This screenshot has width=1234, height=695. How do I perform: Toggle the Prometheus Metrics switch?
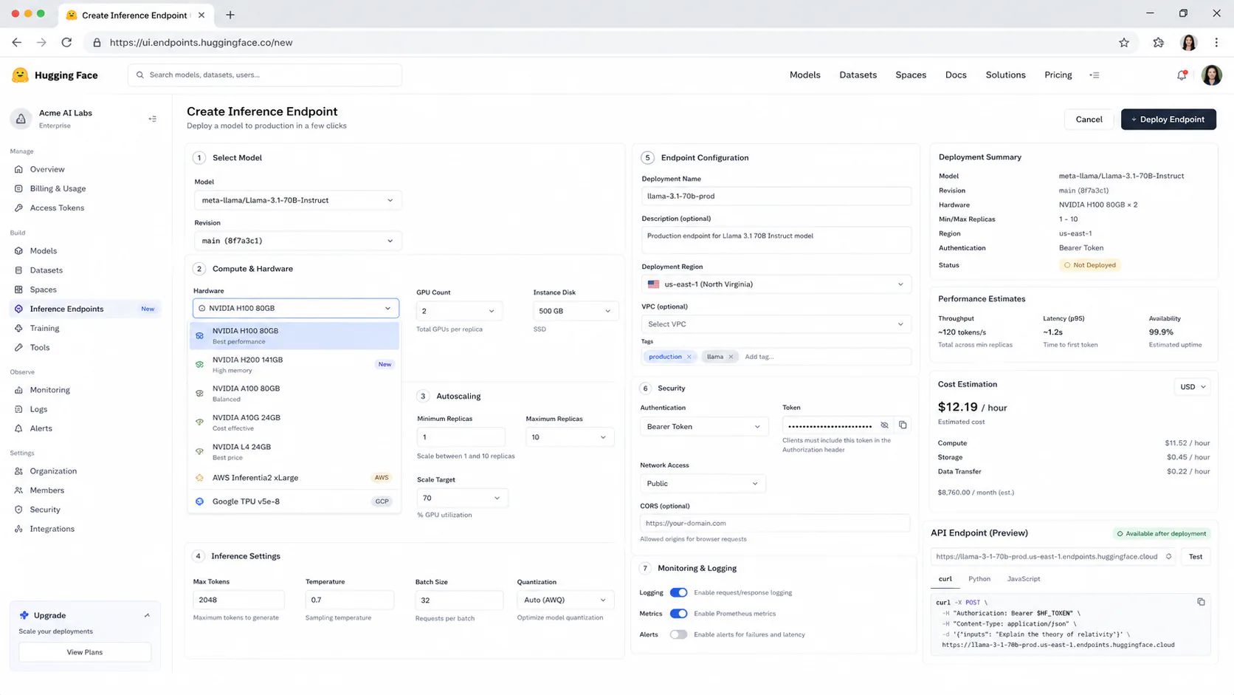(678, 614)
